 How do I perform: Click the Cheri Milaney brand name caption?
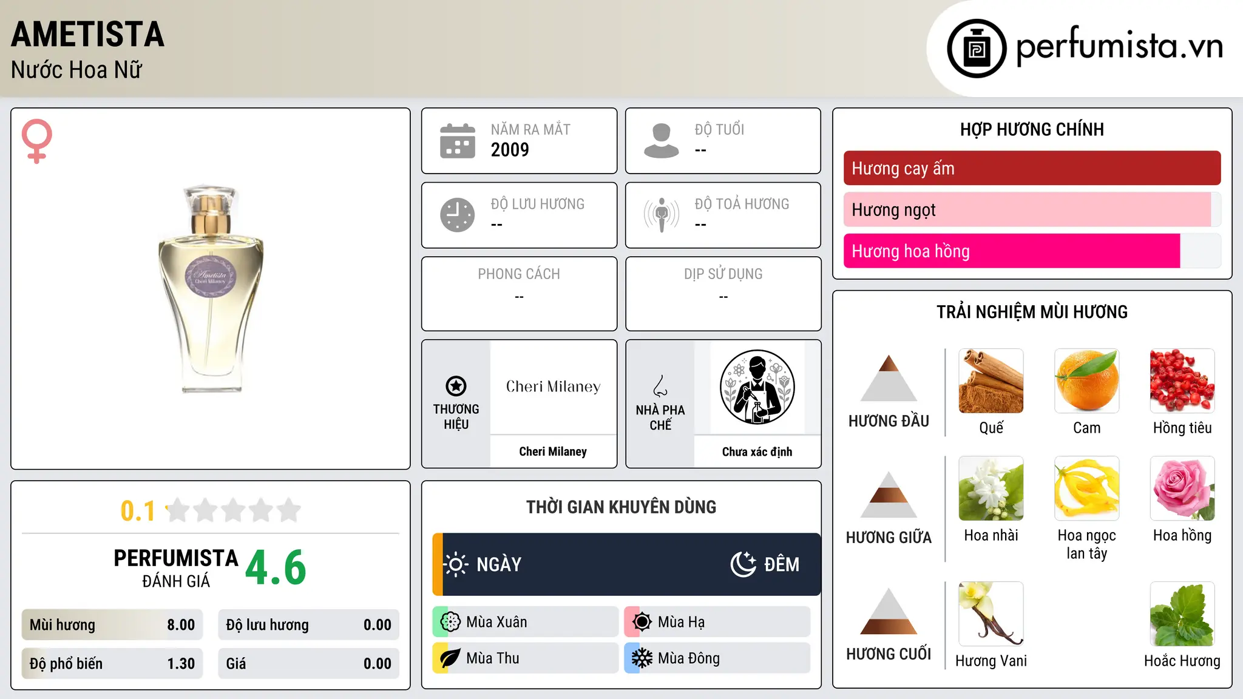click(553, 451)
